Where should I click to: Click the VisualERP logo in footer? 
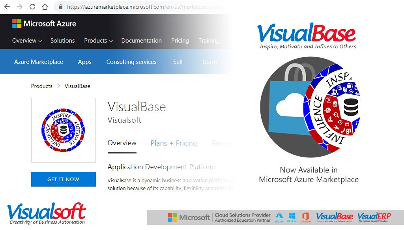click(x=374, y=217)
